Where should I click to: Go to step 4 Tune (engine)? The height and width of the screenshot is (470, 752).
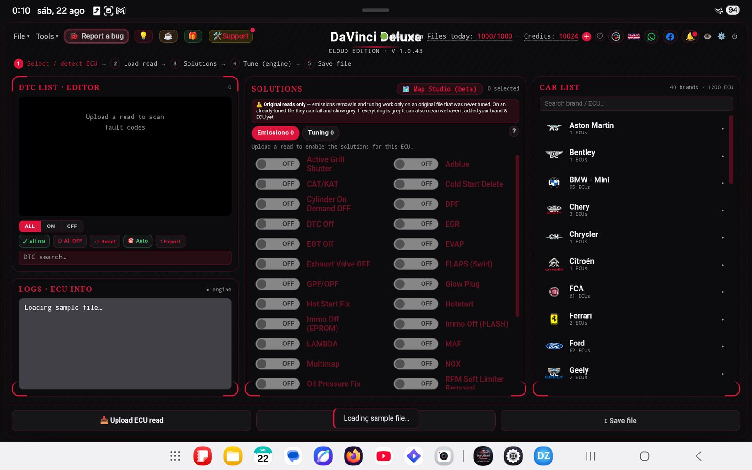(261, 63)
